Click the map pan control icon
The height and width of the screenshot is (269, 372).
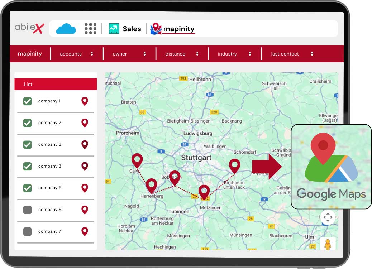point(328,217)
